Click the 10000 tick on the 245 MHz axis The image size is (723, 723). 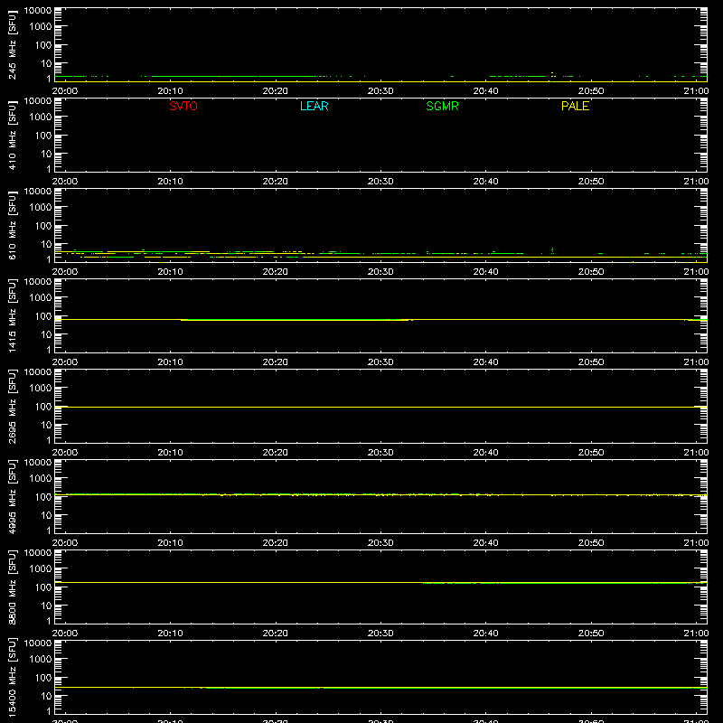[x=38, y=11]
